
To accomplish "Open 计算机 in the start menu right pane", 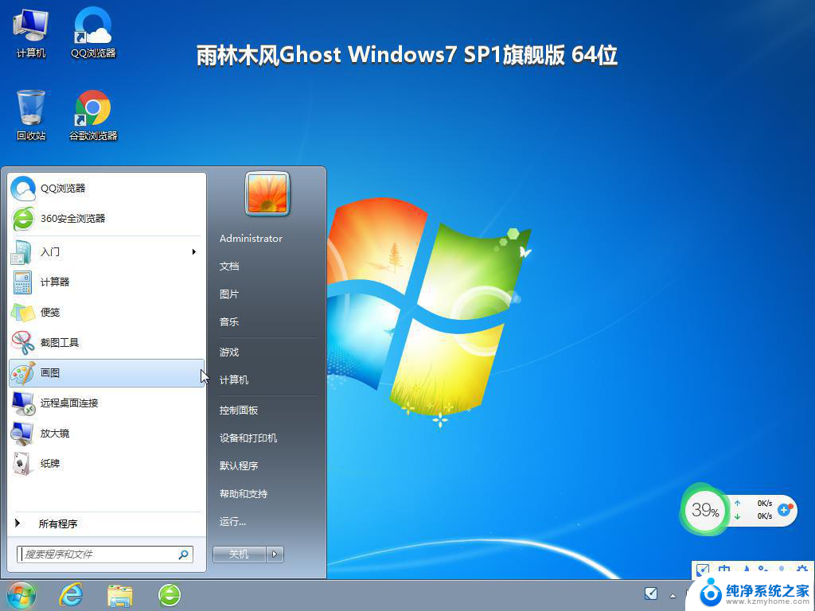I will (234, 379).
